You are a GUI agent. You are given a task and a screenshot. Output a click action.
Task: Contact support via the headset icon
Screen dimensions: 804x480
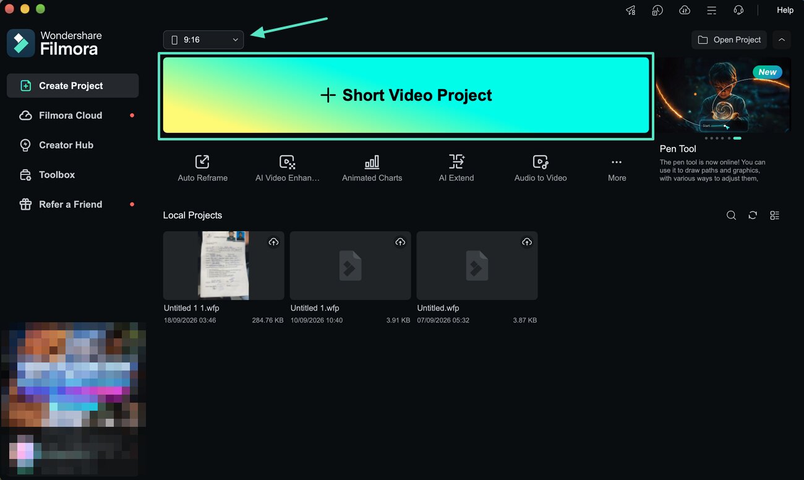pos(738,10)
